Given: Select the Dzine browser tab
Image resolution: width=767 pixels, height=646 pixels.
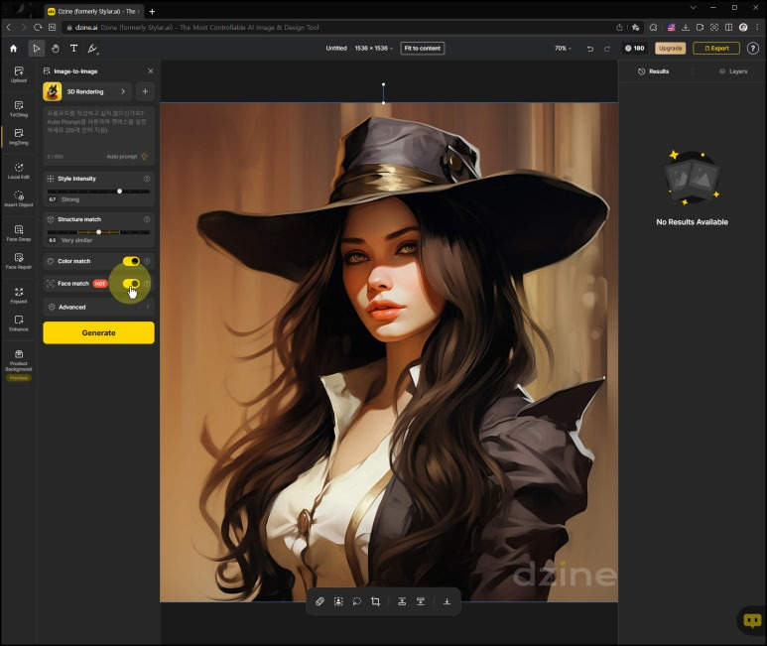Looking at the screenshot, I should pos(93,11).
